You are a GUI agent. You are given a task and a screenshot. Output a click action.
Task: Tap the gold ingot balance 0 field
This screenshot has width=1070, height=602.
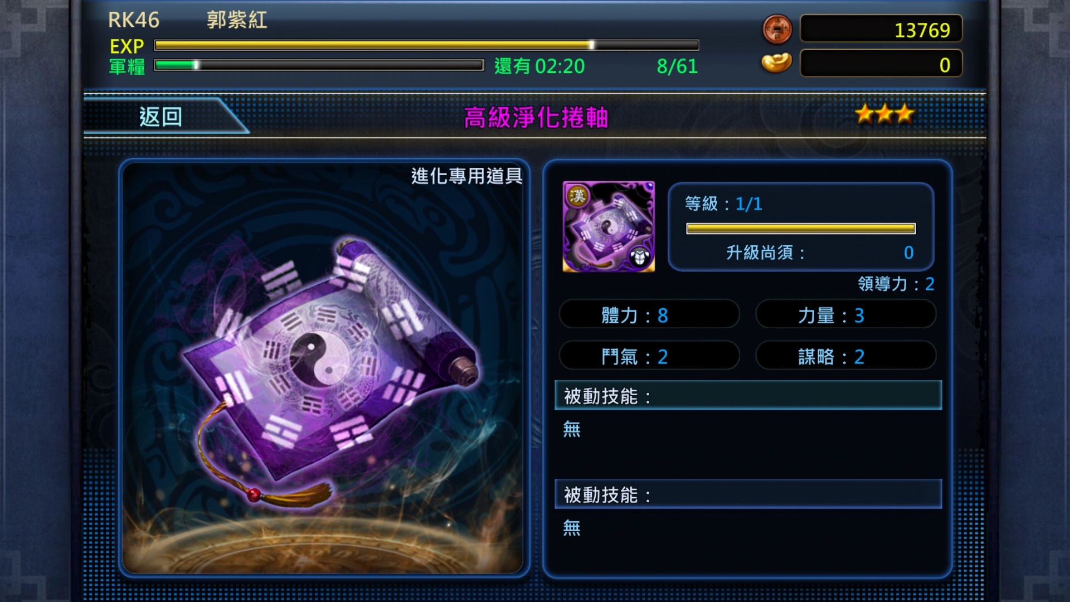tap(881, 64)
